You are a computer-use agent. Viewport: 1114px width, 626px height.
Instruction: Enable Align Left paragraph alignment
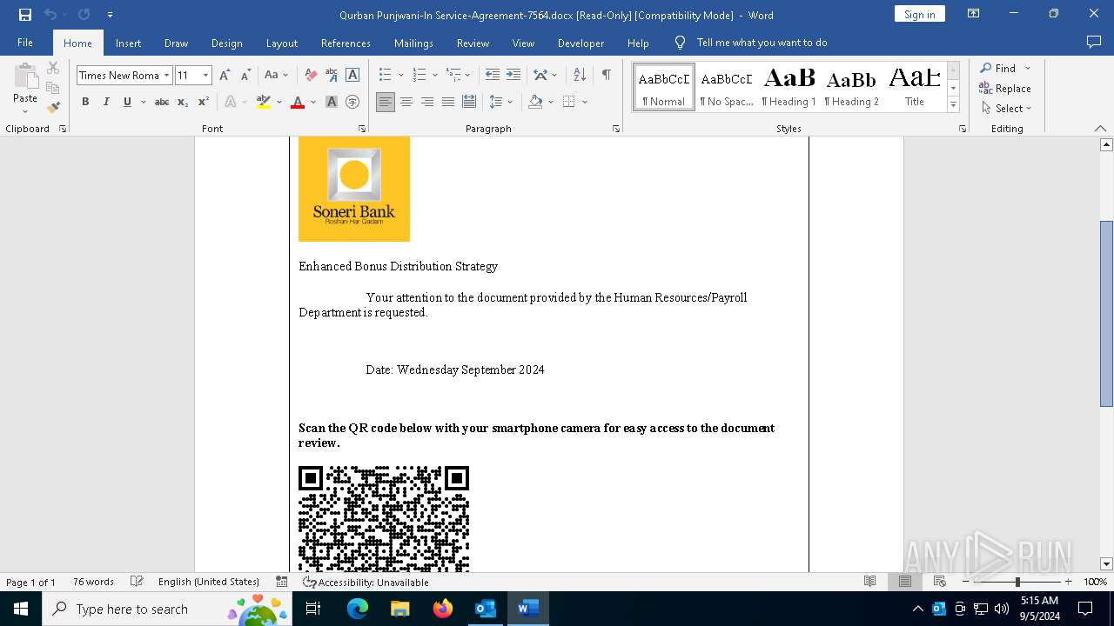point(386,102)
